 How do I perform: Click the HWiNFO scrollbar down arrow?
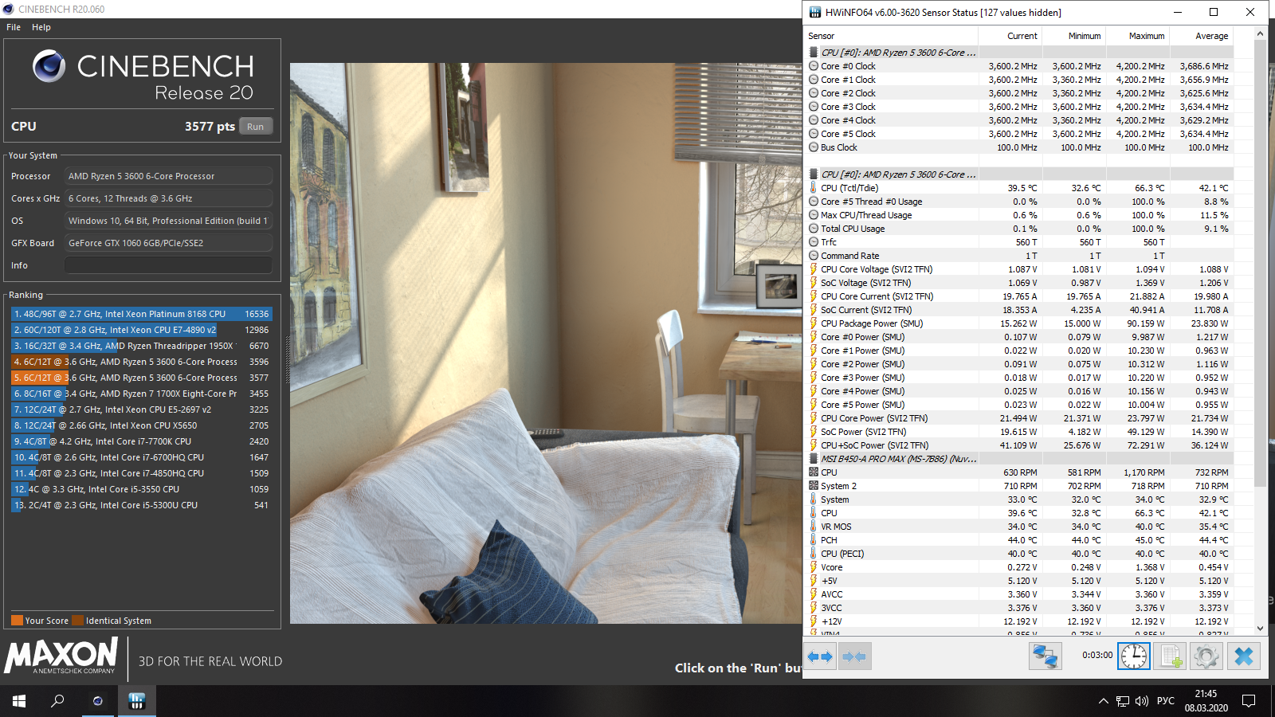click(x=1260, y=629)
